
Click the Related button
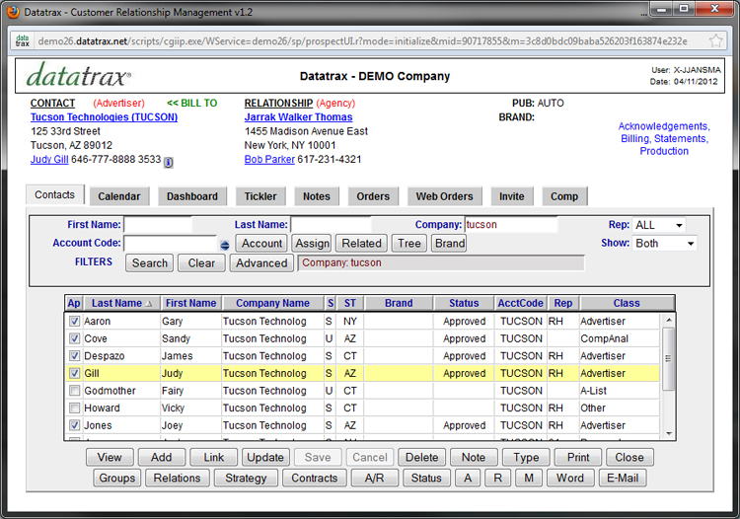tap(361, 244)
